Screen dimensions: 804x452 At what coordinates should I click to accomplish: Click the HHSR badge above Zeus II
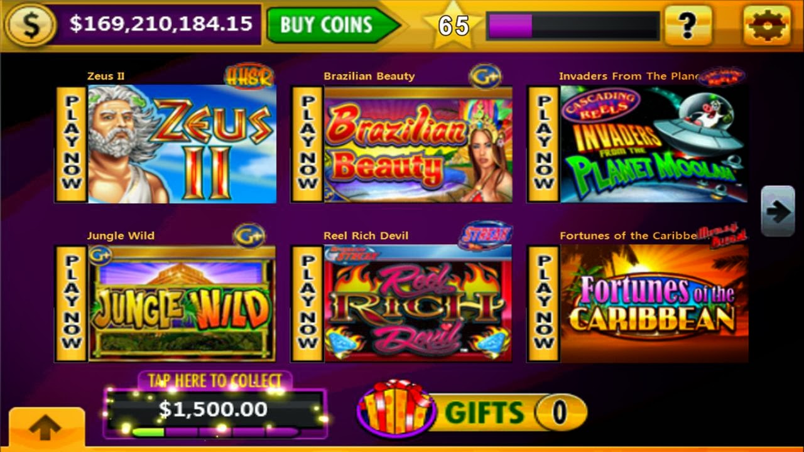click(249, 76)
